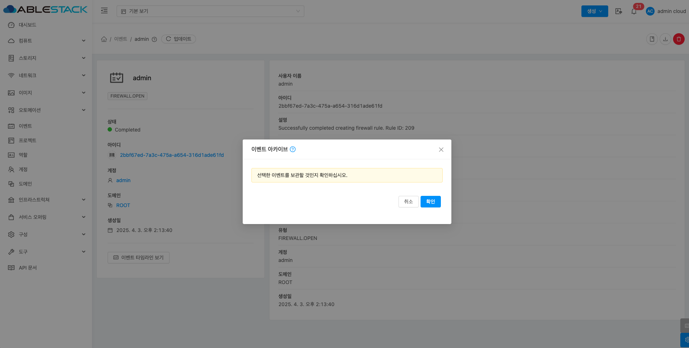Click the barcode icon next to event ID

(x=112, y=155)
